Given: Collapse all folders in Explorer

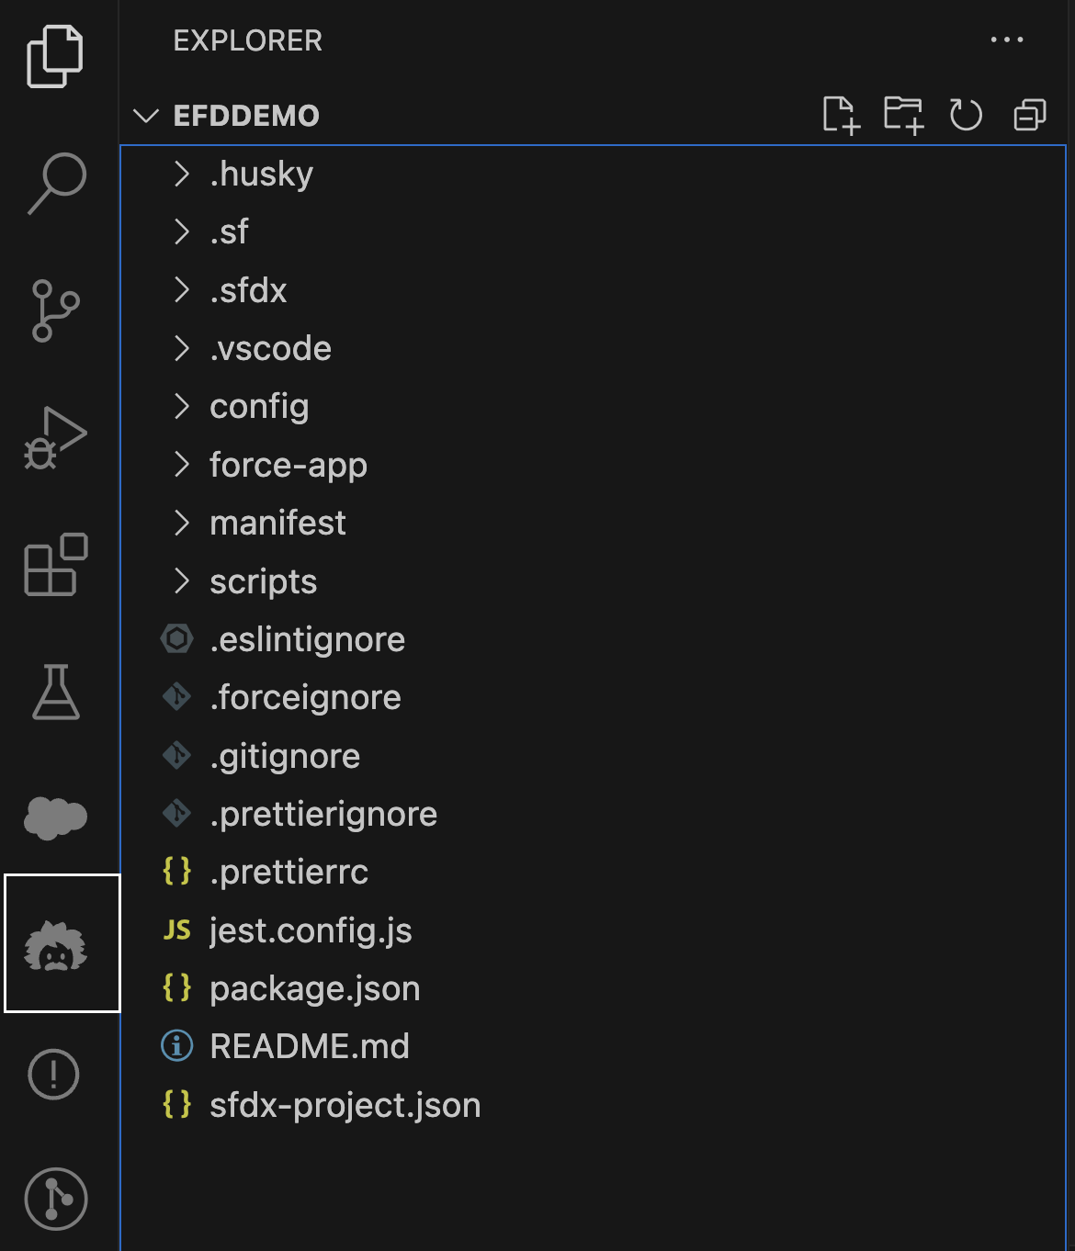Looking at the screenshot, I should [1029, 116].
